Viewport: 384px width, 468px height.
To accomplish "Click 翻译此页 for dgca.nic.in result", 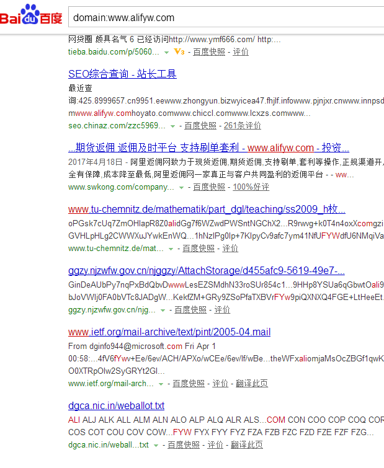I will click(247, 445).
